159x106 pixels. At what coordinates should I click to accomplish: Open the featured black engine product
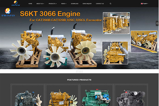131,95
